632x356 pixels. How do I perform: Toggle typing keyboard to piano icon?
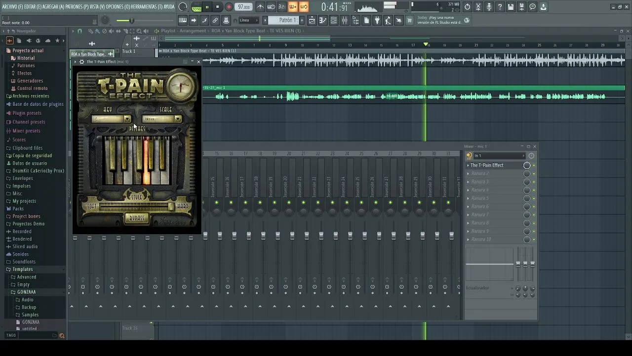183,20
